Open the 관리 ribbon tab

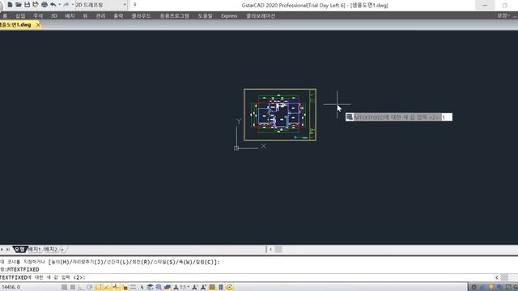pyautogui.click(x=100, y=16)
